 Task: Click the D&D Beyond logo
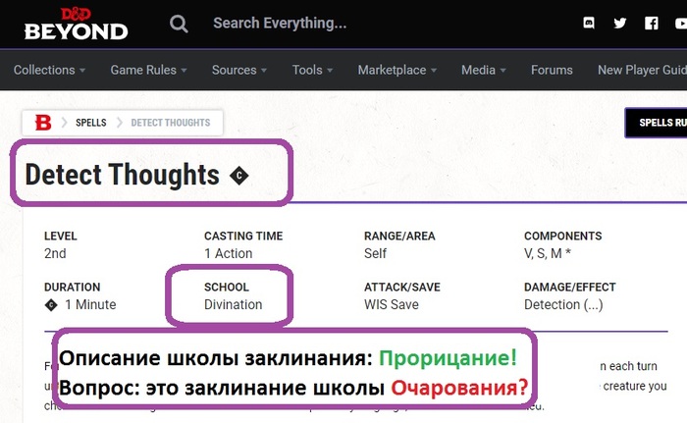[76, 24]
